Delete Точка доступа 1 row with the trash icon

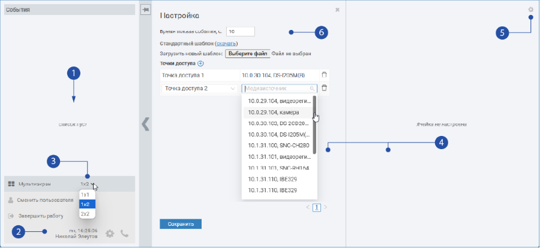[324, 75]
